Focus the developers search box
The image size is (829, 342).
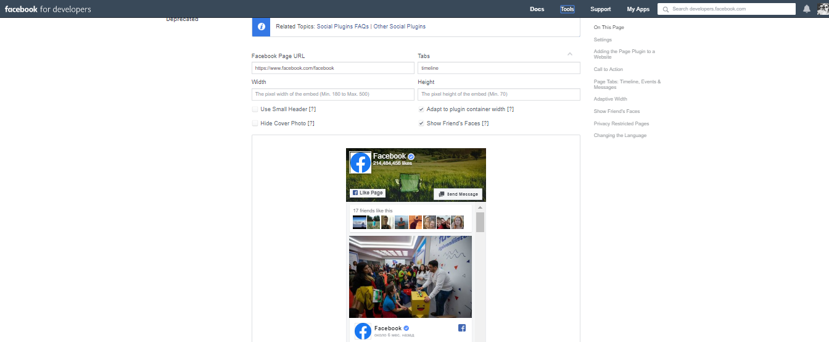[x=727, y=9]
